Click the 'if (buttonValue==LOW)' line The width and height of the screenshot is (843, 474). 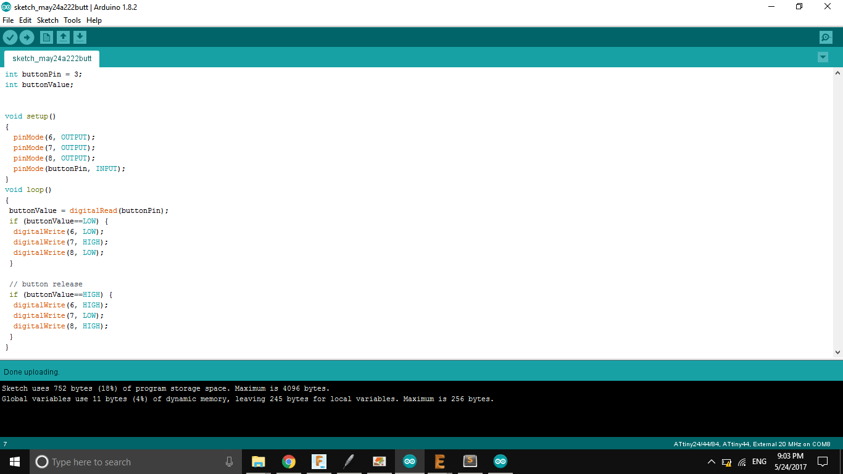pyautogui.click(x=59, y=221)
